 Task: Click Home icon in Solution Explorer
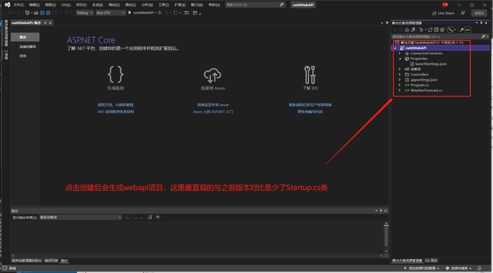tap(407, 30)
